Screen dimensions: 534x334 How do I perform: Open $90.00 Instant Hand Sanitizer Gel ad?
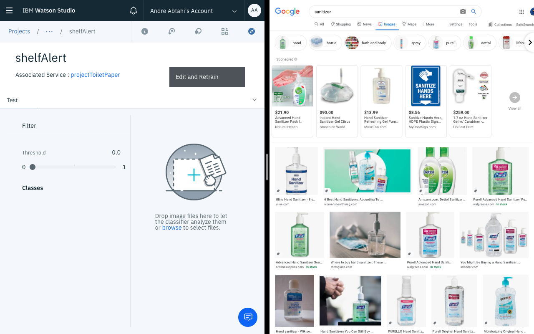pos(337,101)
